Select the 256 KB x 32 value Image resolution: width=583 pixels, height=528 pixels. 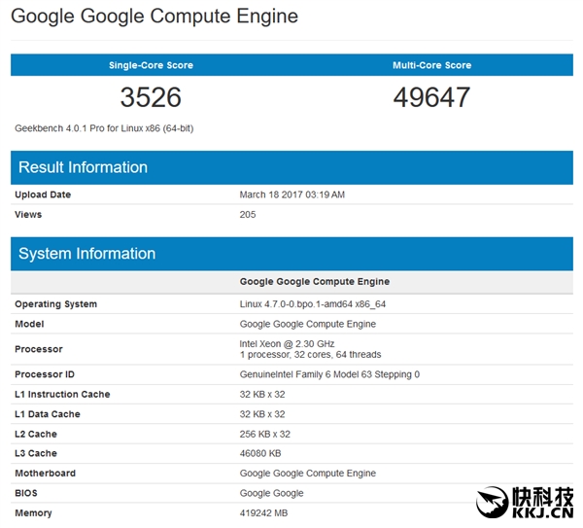click(x=265, y=435)
